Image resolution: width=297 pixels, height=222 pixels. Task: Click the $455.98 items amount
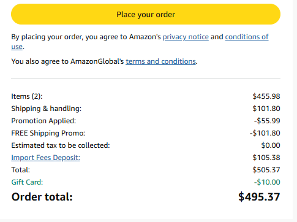(266, 96)
